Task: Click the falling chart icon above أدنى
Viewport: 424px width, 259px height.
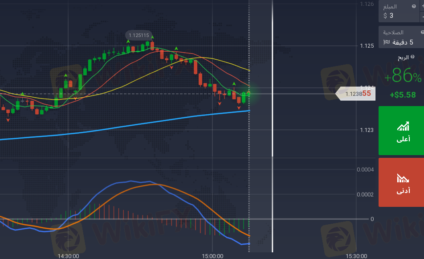Action: click(x=403, y=178)
